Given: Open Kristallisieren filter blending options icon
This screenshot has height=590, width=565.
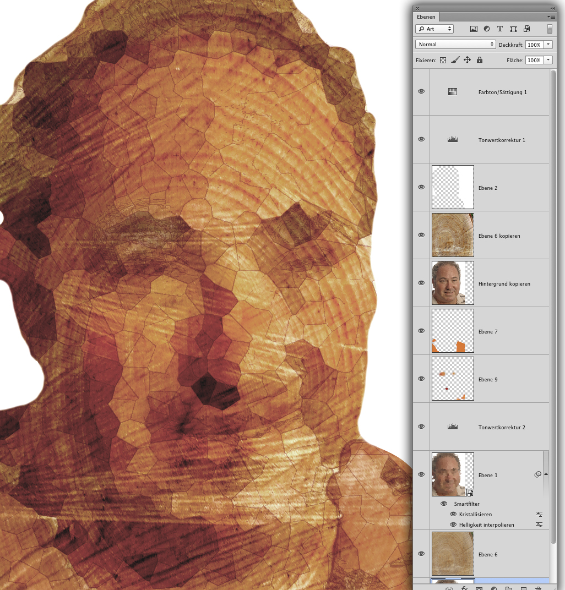Looking at the screenshot, I should 539,515.
